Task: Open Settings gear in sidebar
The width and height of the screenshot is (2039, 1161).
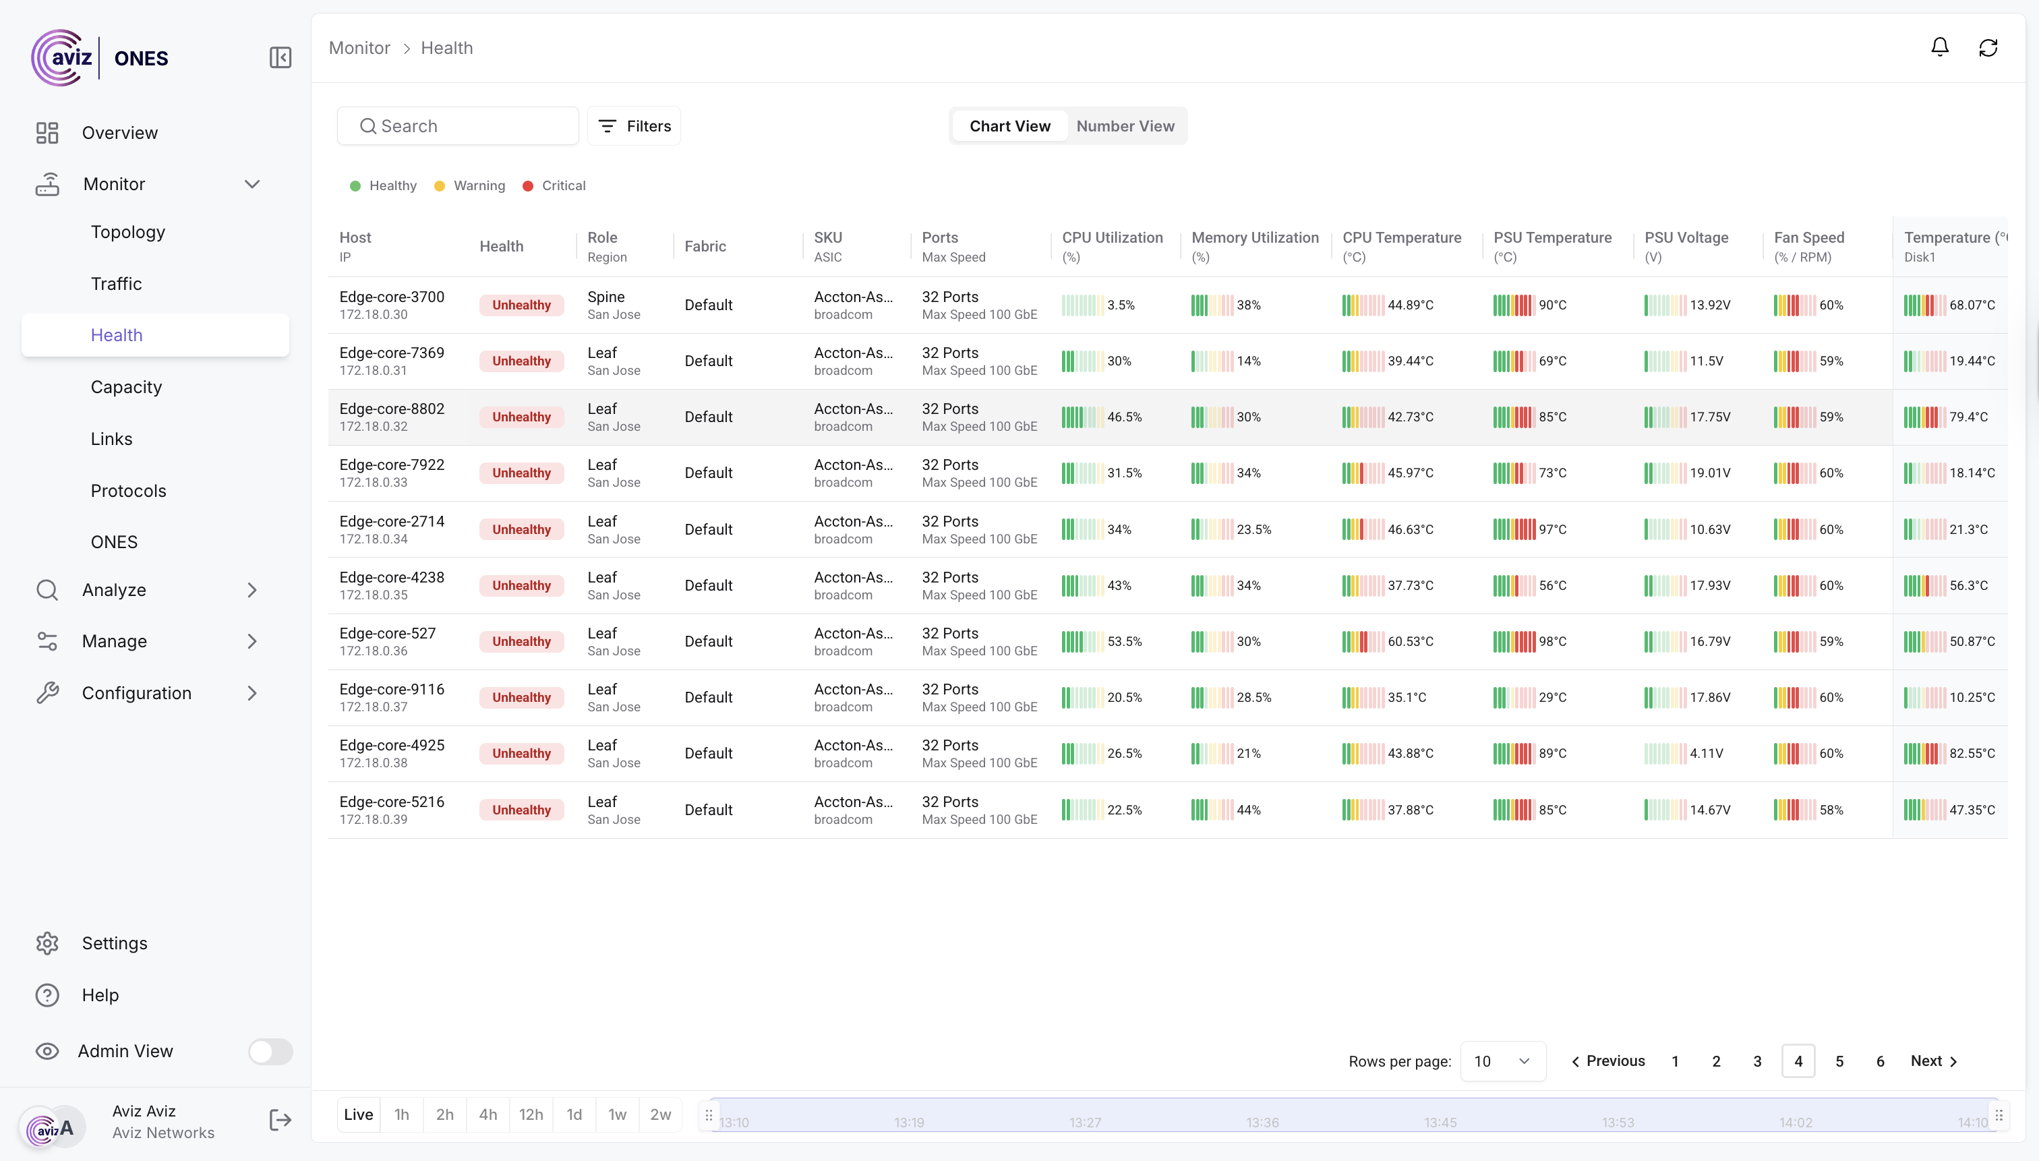Action: click(47, 943)
